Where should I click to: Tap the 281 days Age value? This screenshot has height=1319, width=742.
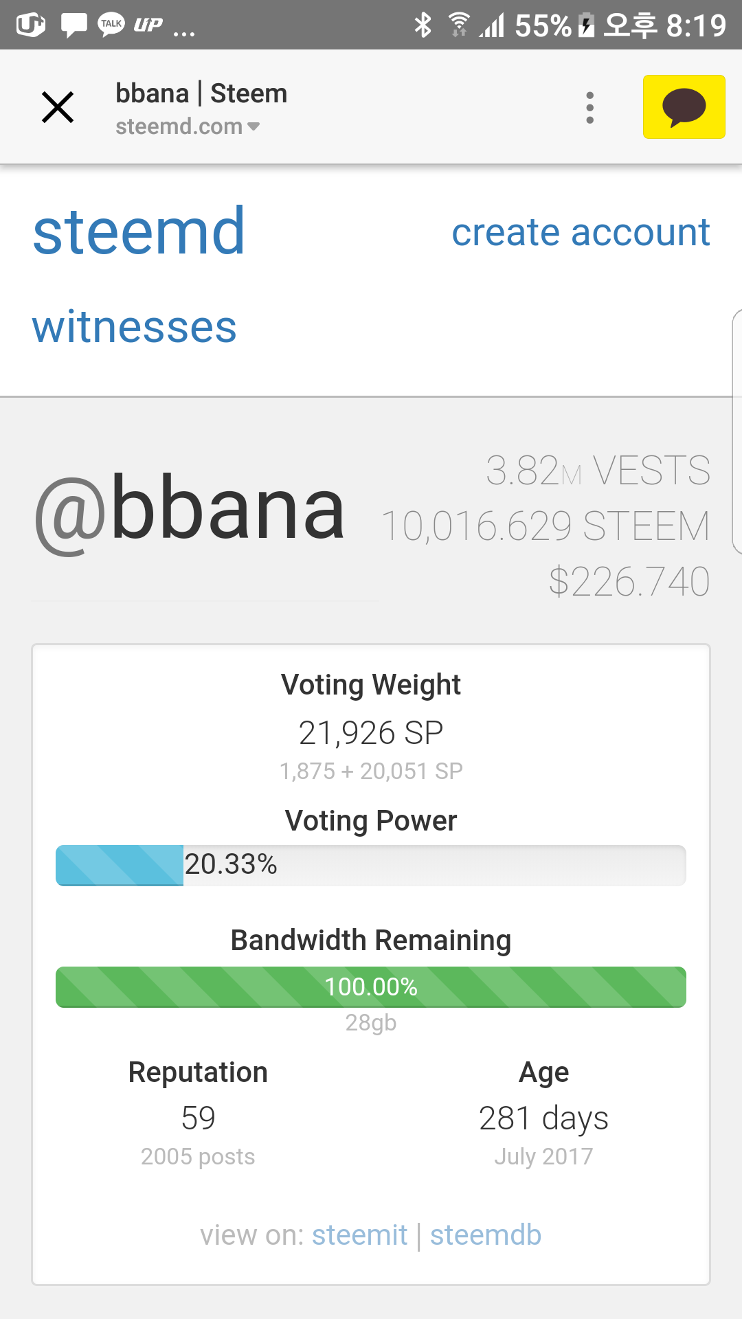[543, 1118]
